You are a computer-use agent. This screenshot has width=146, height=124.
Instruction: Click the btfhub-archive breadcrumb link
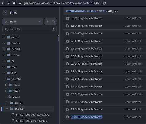(x=75, y=11)
